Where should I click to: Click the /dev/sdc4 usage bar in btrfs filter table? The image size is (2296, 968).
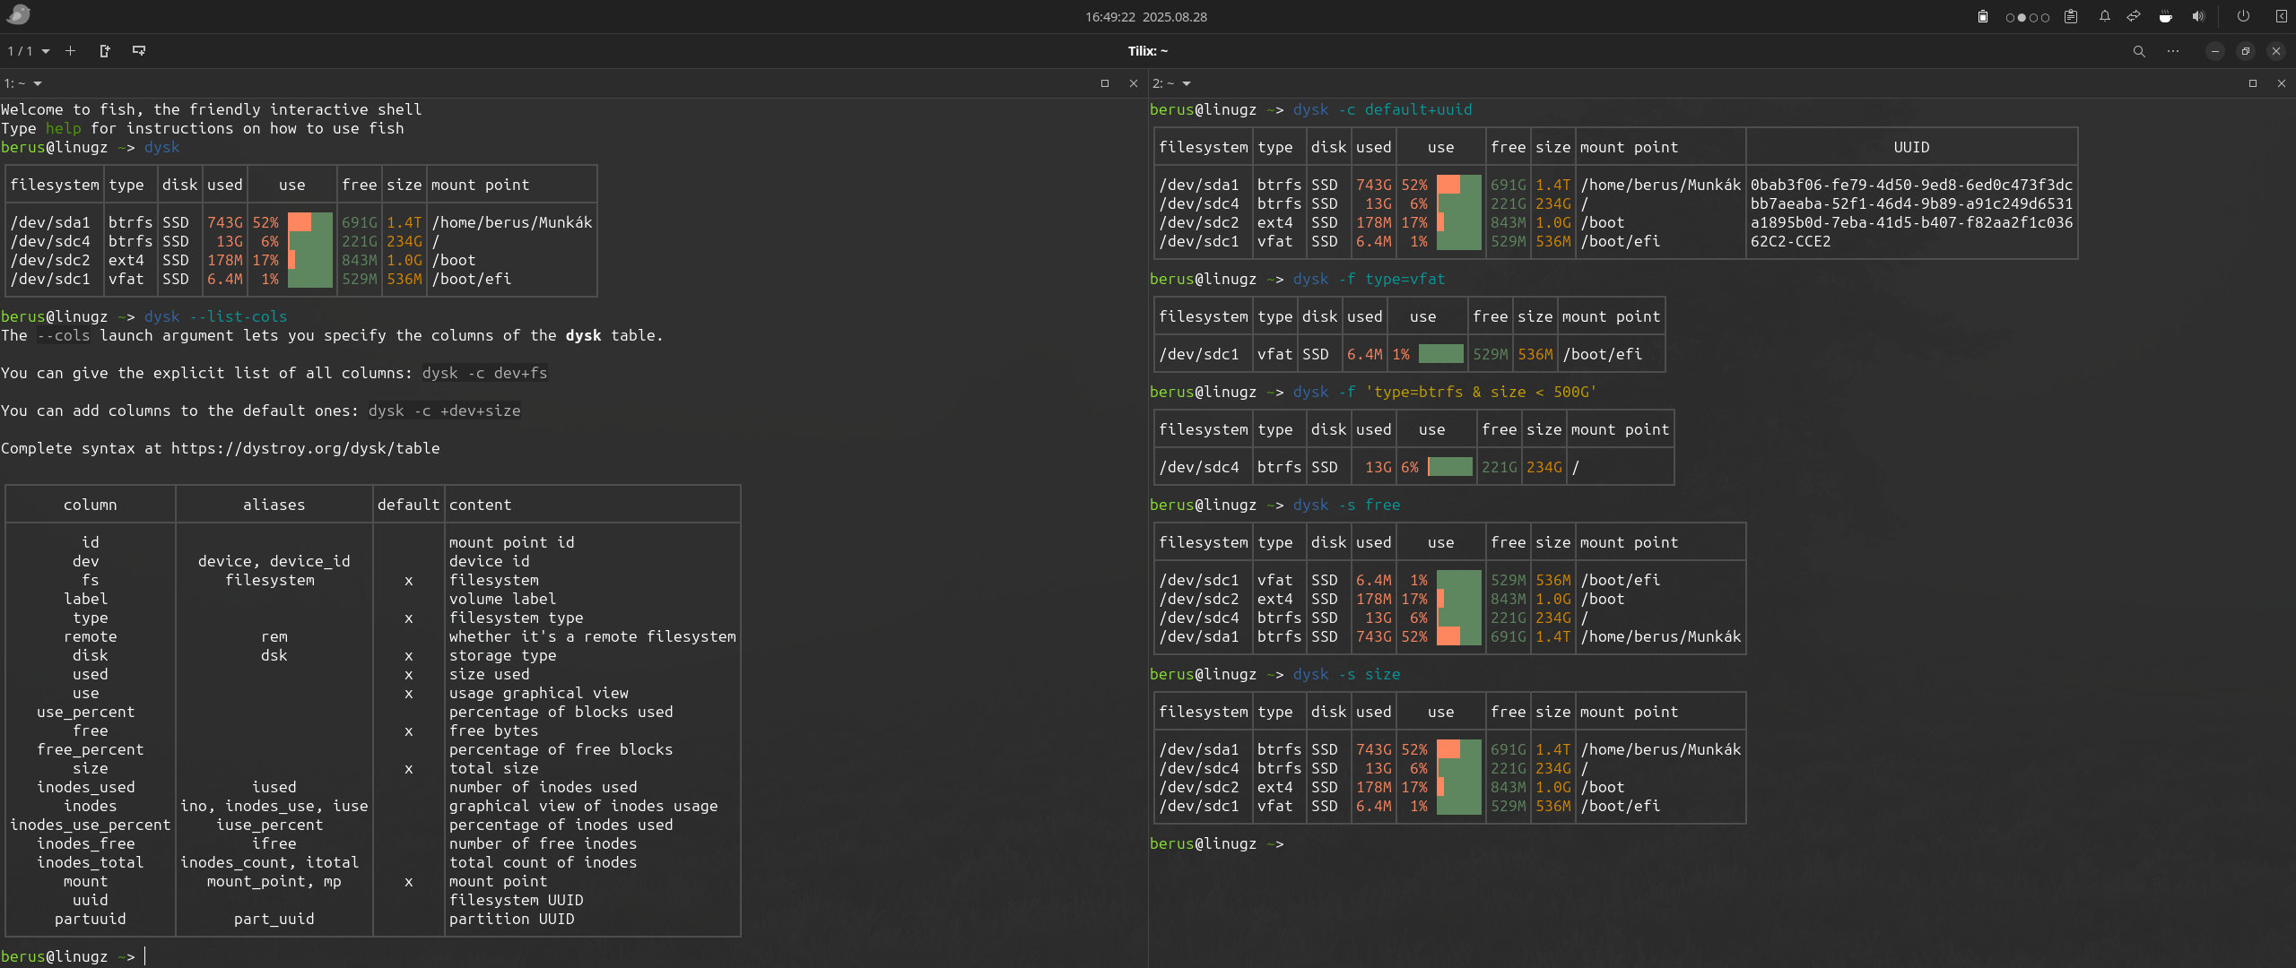coord(1450,467)
